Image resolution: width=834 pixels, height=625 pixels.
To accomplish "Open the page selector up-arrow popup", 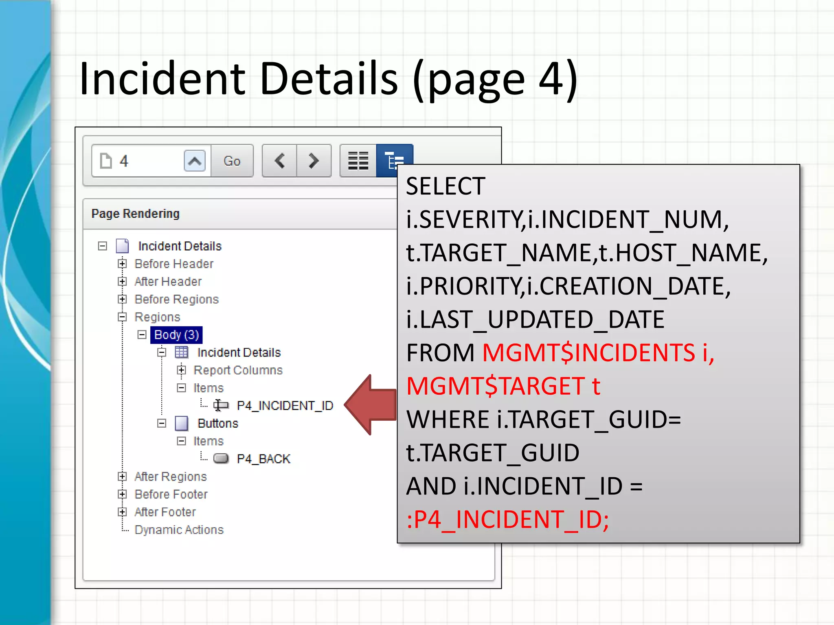I will pyautogui.click(x=195, y=161).
